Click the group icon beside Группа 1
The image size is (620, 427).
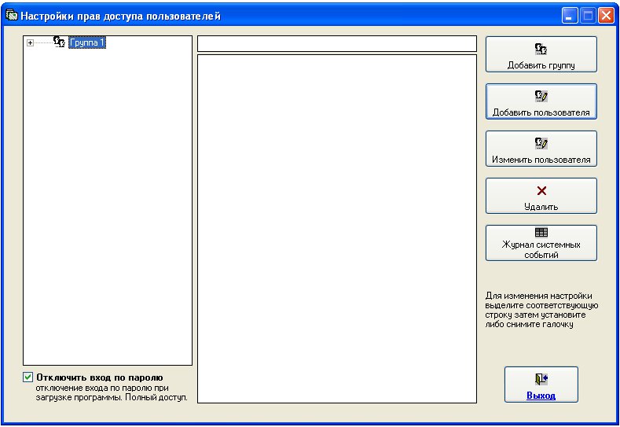click(59, 42)
